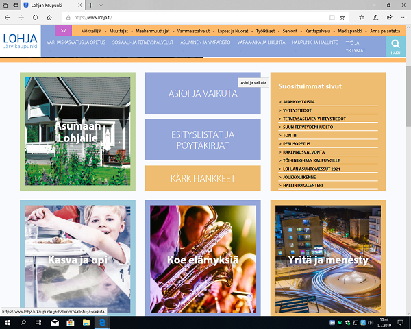Expand the Sosiaali- ja terveyspalvelut menu
Screen dimensions: 411x329
(x=142, y=42)
